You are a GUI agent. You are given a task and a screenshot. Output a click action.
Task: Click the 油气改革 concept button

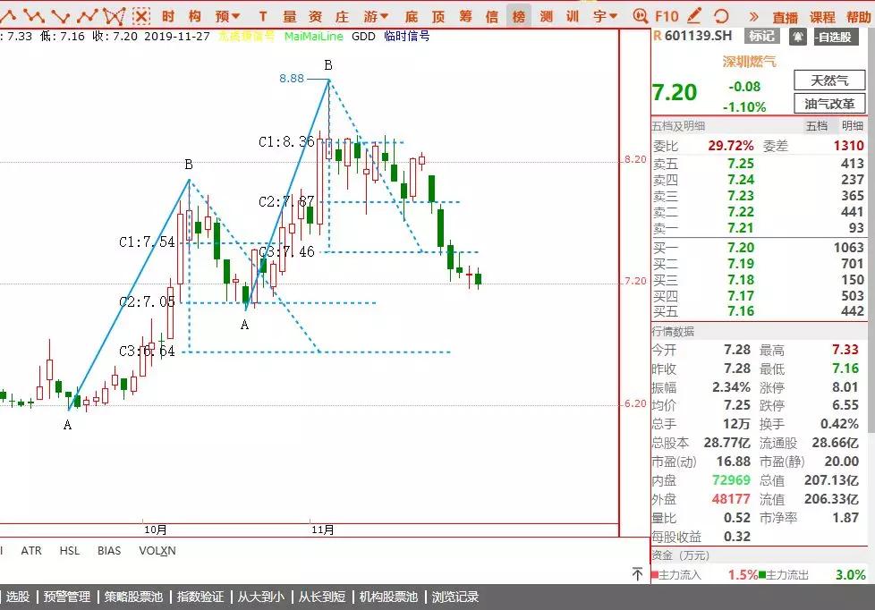coord(829,104)
